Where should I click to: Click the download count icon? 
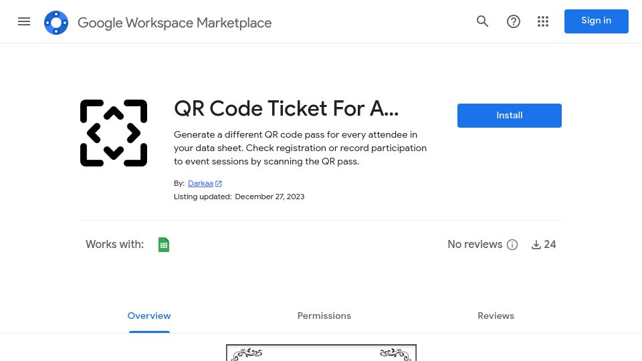click(536, 245)
